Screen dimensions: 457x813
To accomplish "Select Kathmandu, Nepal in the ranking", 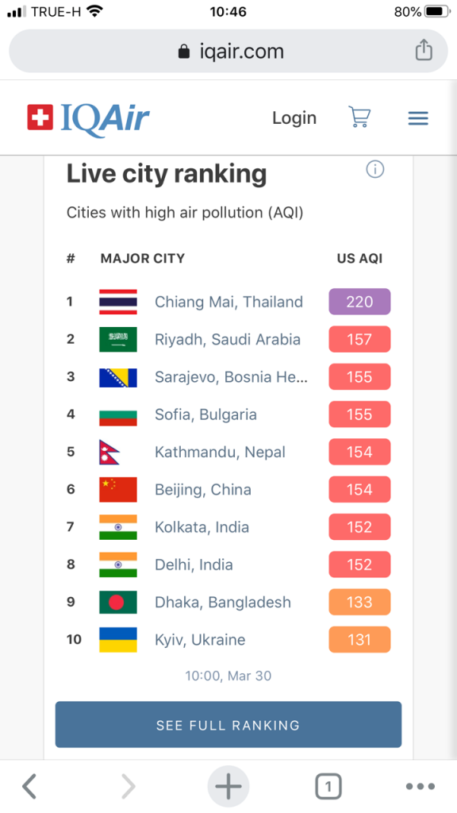I will [220, 452].
